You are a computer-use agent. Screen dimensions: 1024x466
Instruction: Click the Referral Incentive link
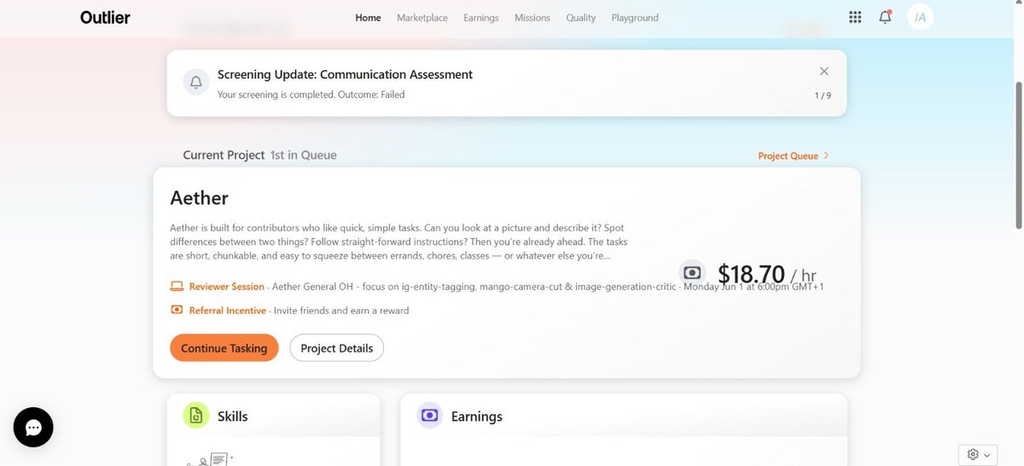click(228, 310)
